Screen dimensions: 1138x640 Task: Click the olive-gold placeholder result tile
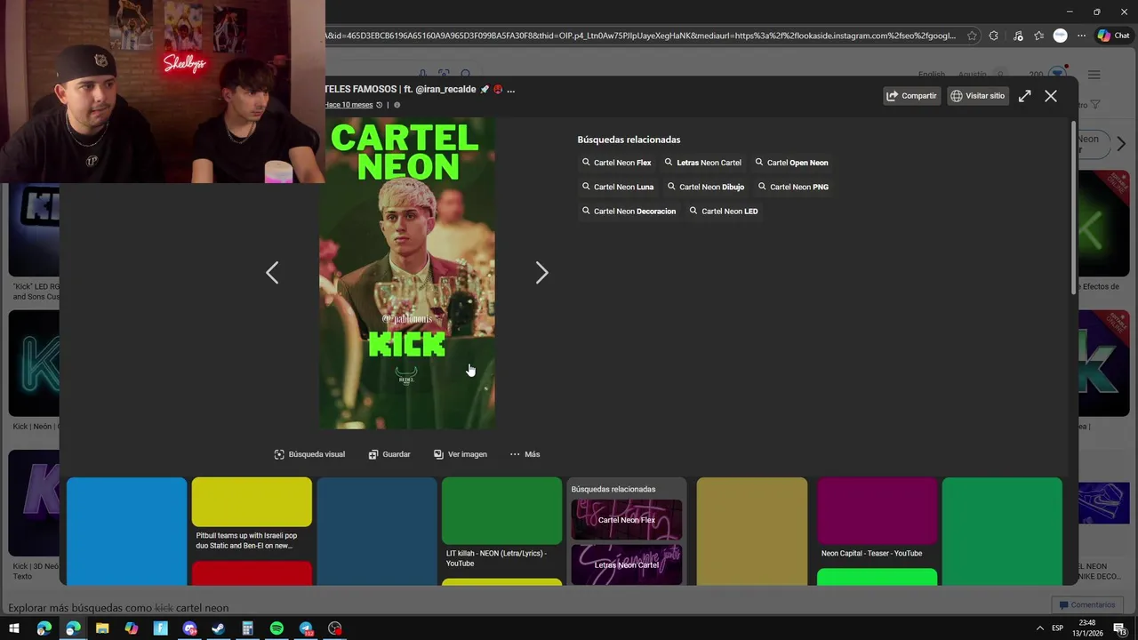point(751,531)
